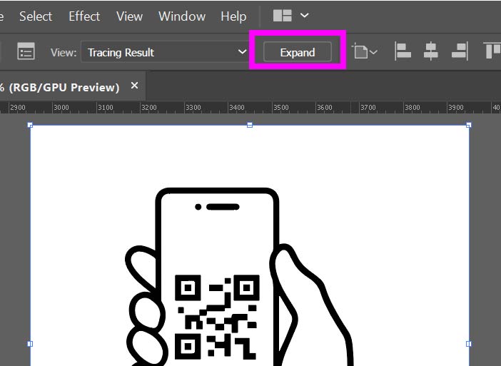Click Vertical Align Top icon
Viewport: 501px width, 366px height.
(x=492, y=51)
